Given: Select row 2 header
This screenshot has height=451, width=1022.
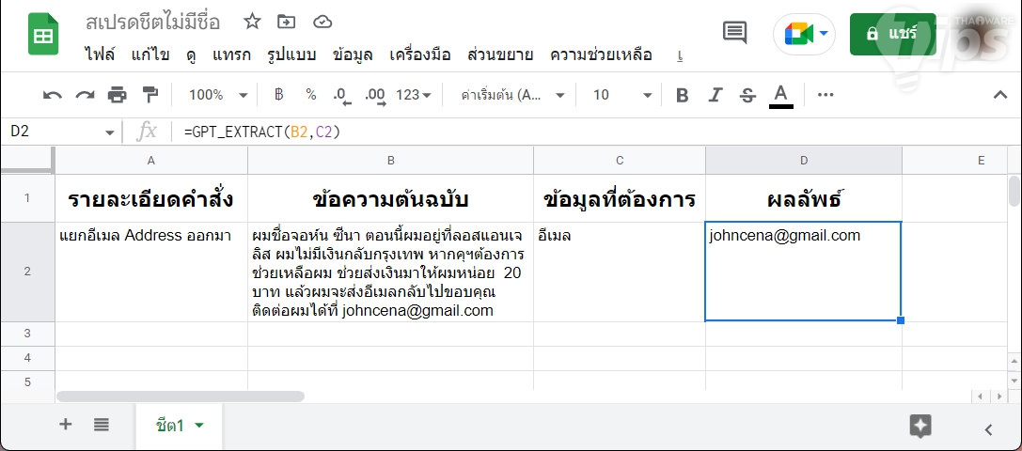Looking at the screenshot, I should pyautogui.click(x=27, y=272).
